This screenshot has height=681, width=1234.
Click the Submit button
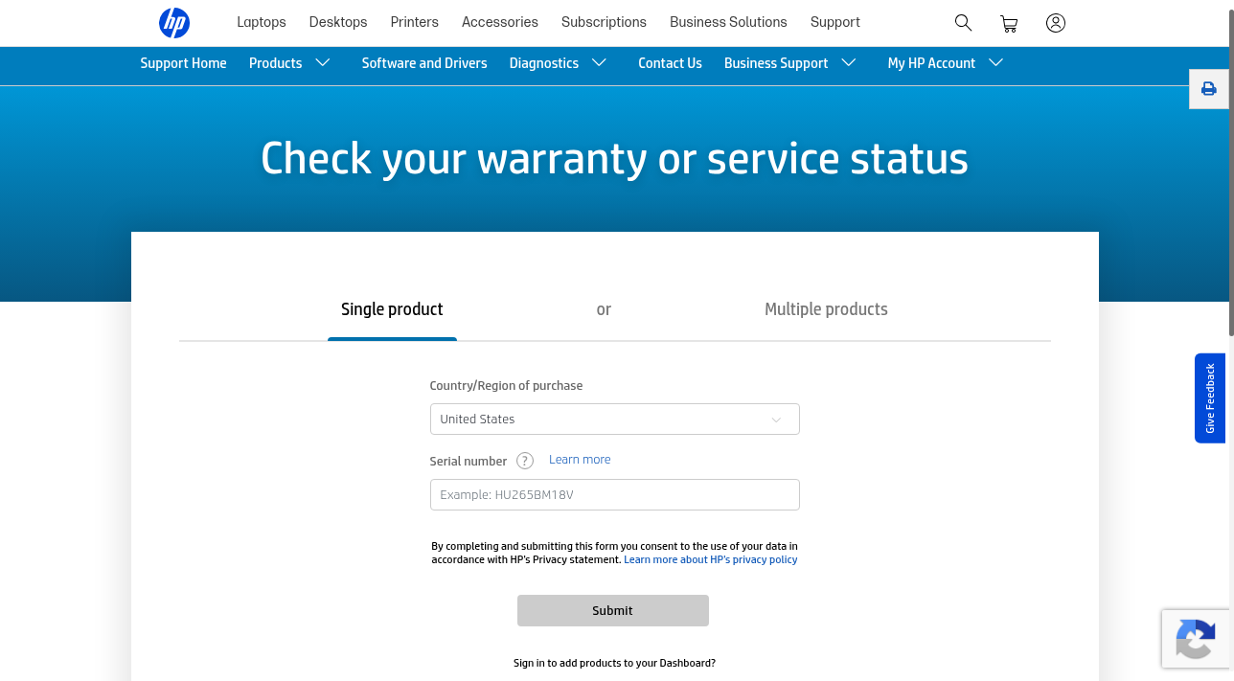point(613,611)
